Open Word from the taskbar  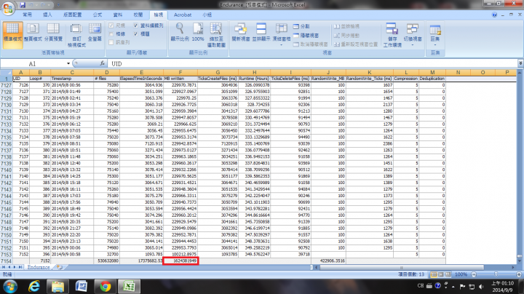pyautogui.click(x=82, y=286)
